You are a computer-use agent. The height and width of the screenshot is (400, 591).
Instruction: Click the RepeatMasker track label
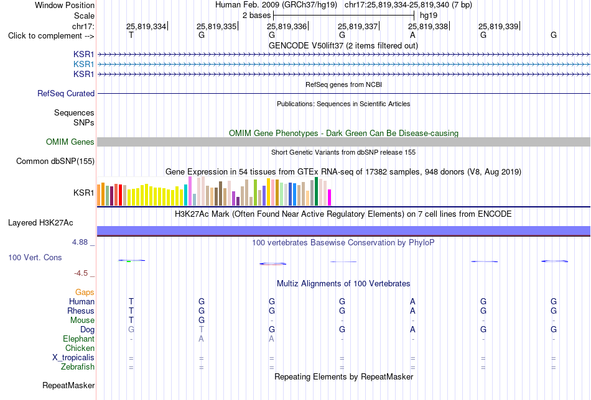[x=68, y=385]
